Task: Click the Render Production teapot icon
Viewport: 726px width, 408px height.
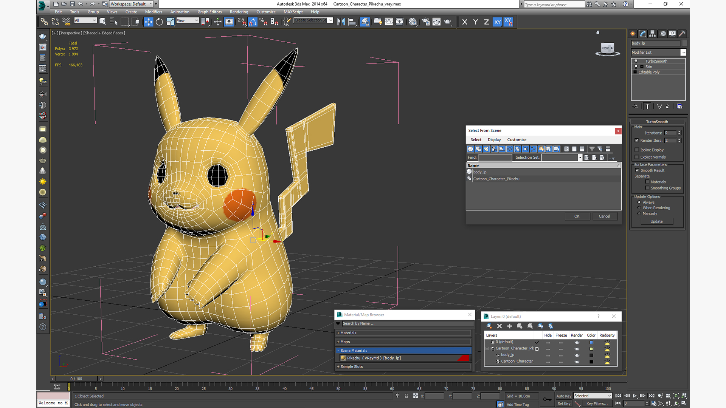Action: coord(447,22)
